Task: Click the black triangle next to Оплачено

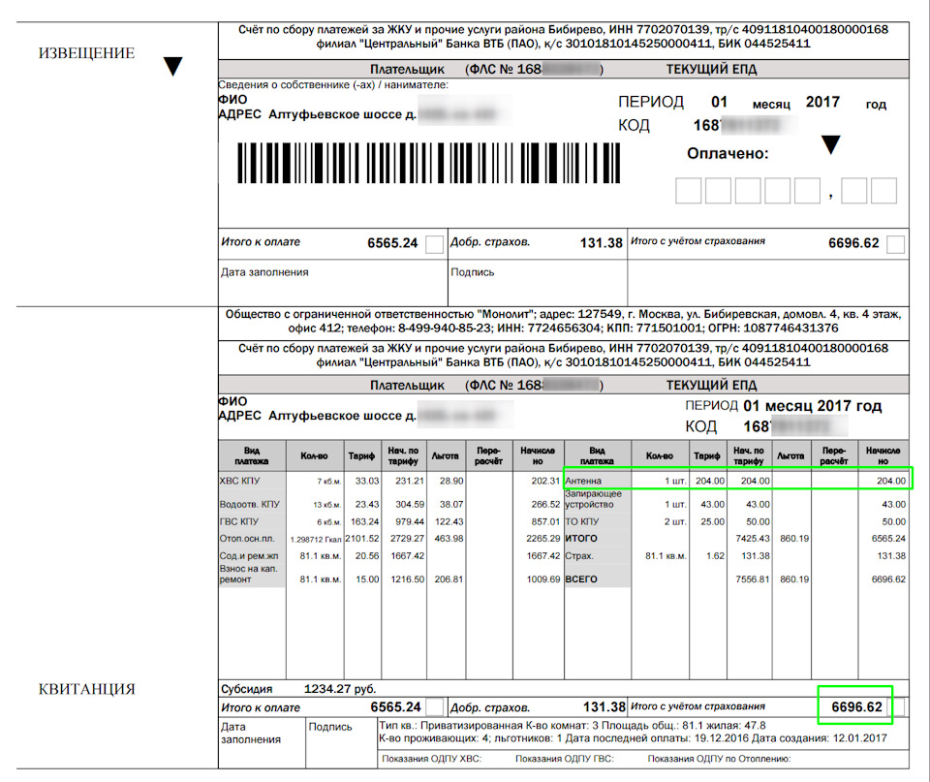Action: 830,144
